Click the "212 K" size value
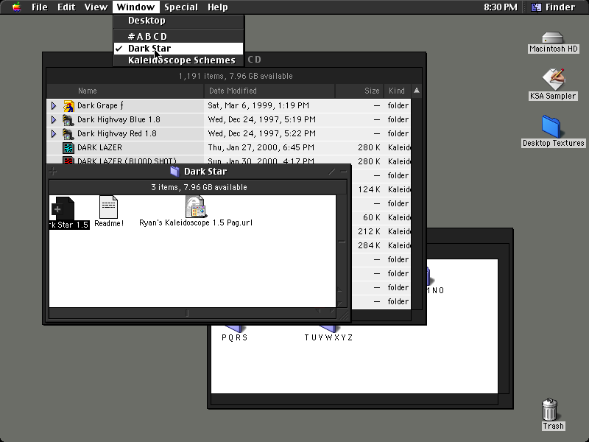 click(369, 231)
